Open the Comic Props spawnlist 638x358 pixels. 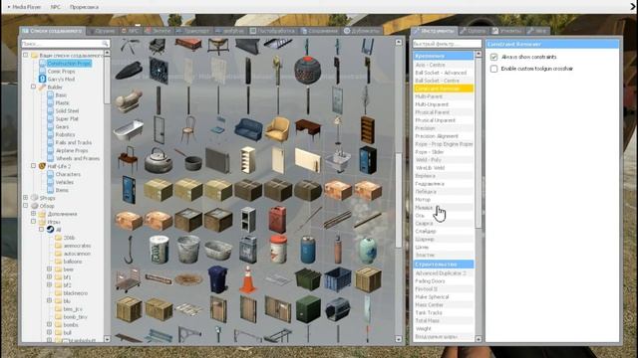[61, 71]
